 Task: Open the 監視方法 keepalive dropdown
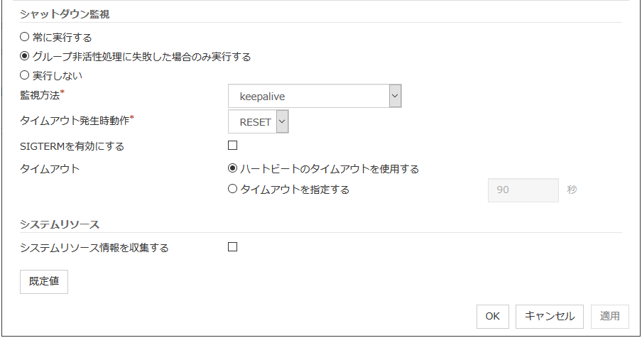(315, 96)
